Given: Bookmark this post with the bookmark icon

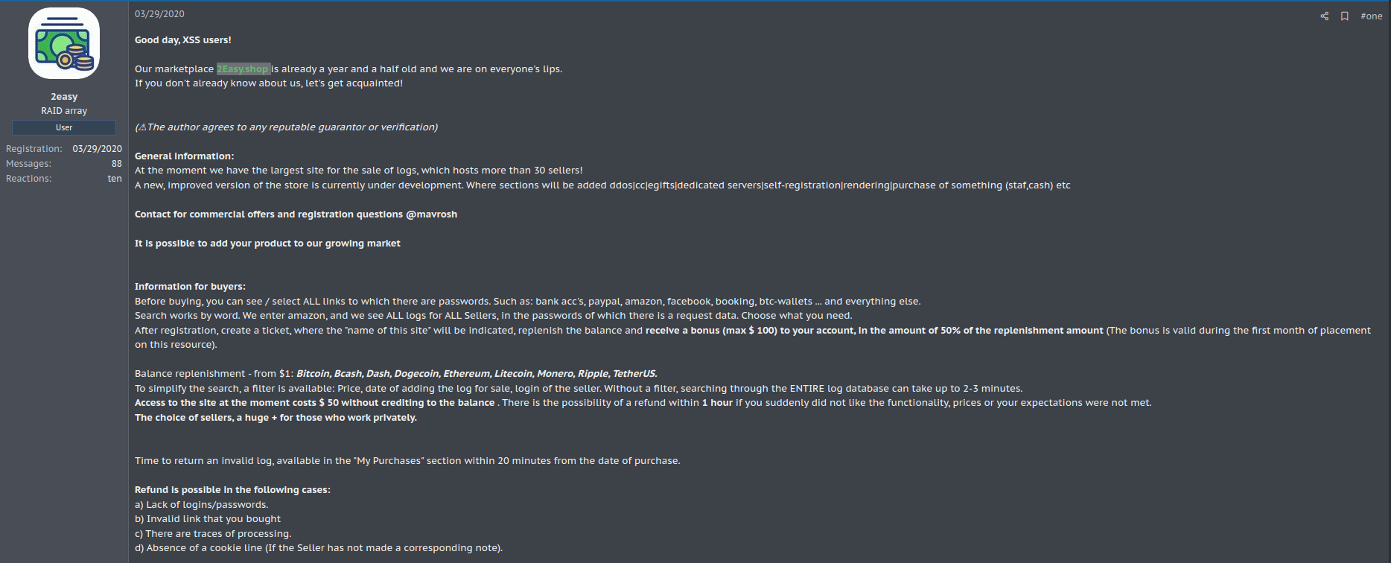Looking at the screenshot, I should point(1344,16).
